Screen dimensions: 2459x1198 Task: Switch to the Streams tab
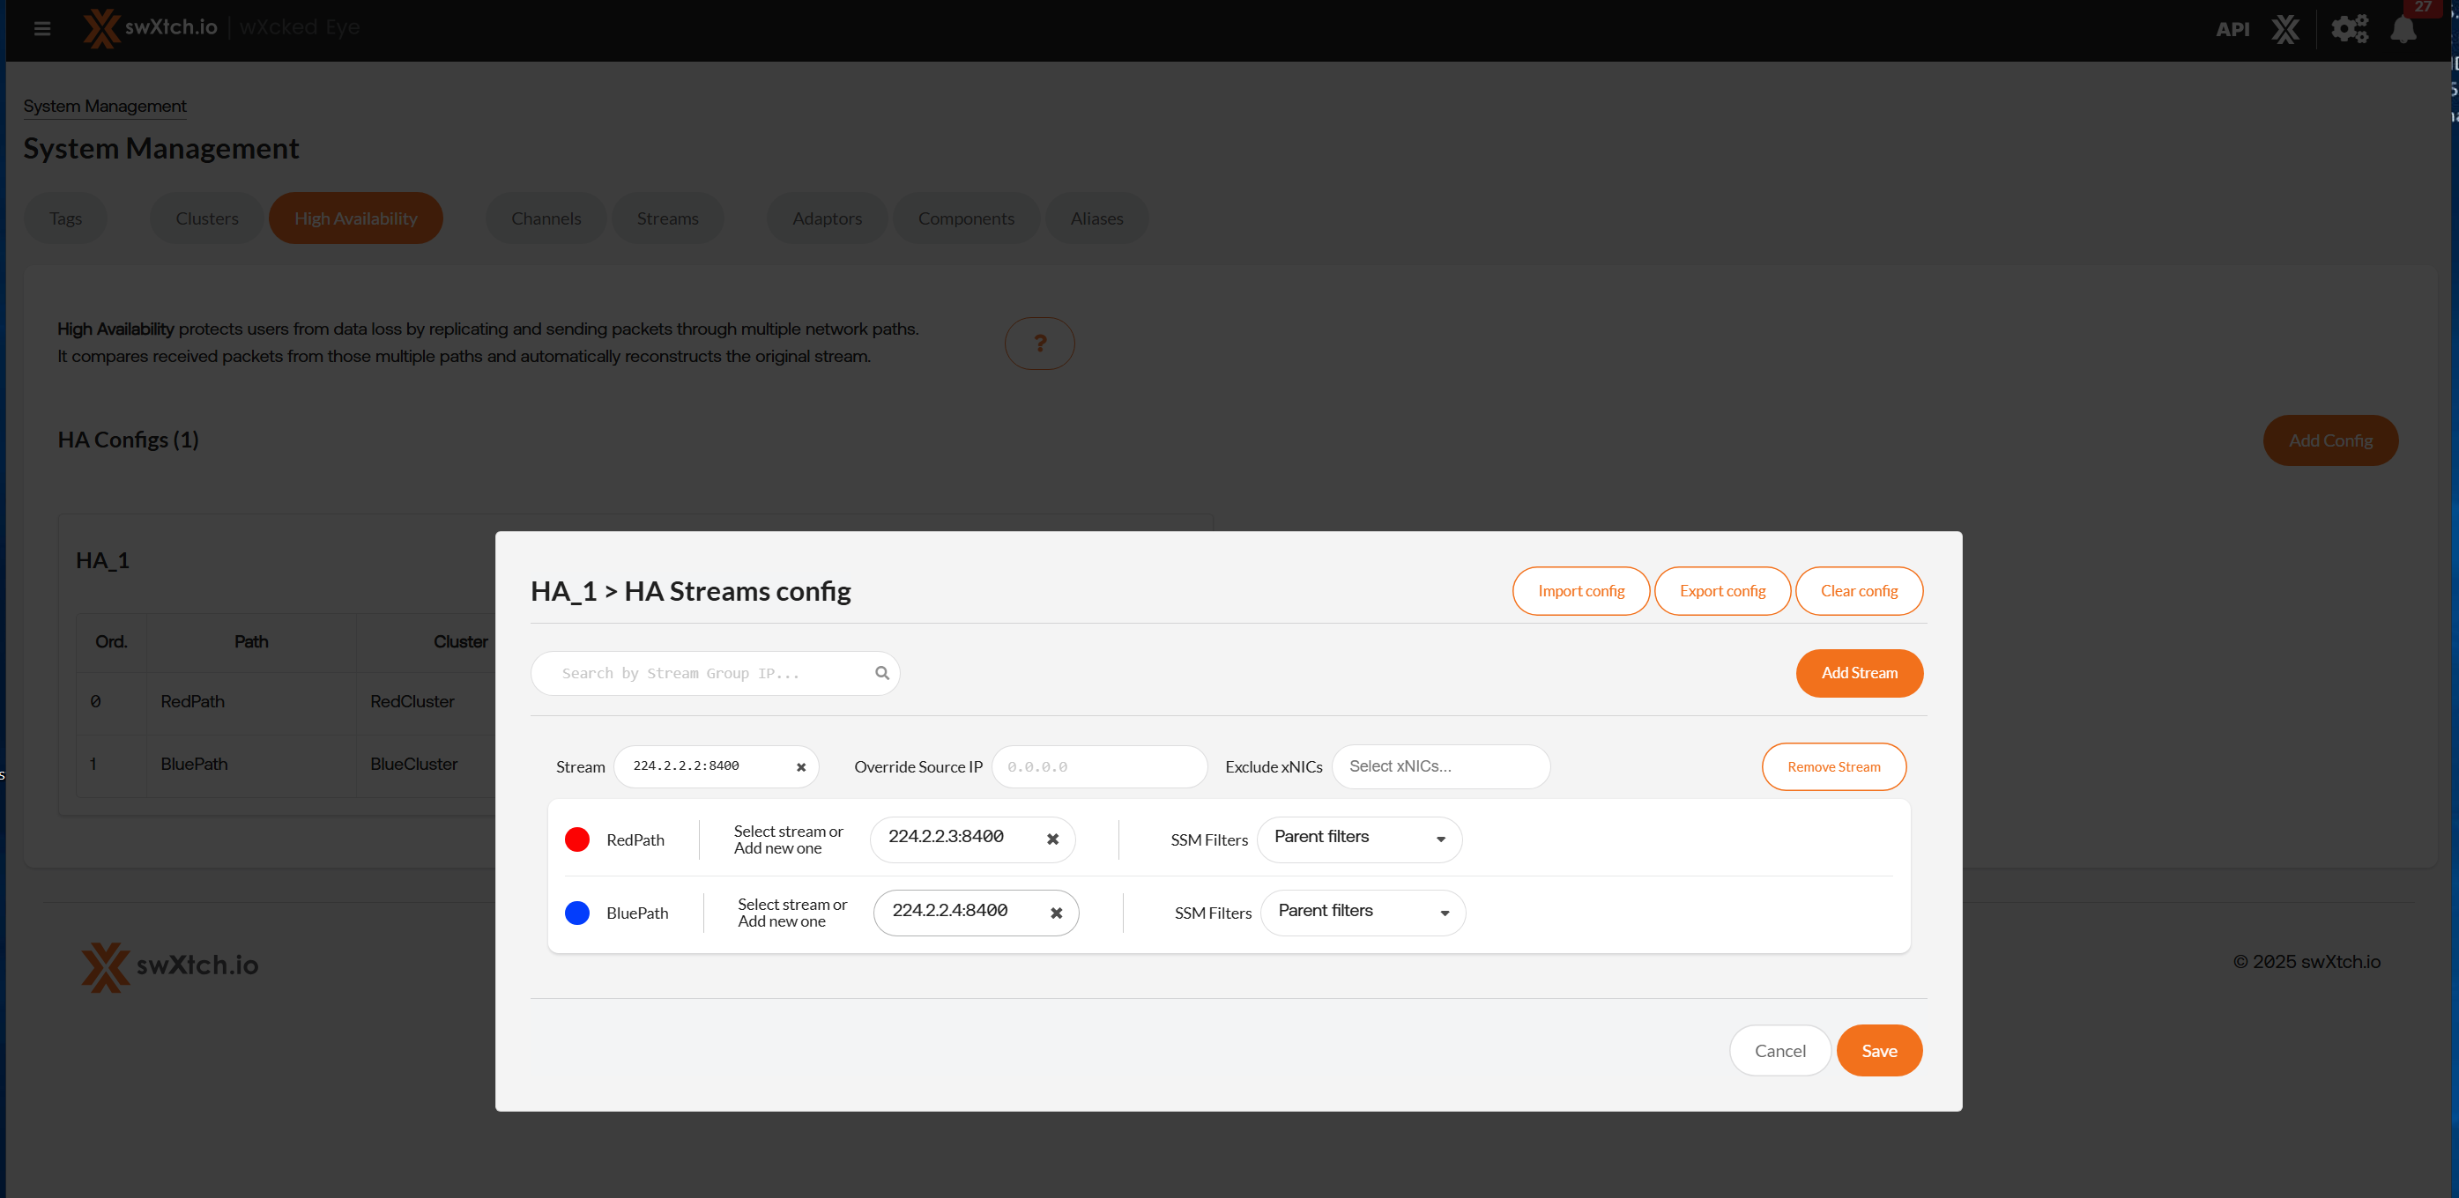pos(667,218)
